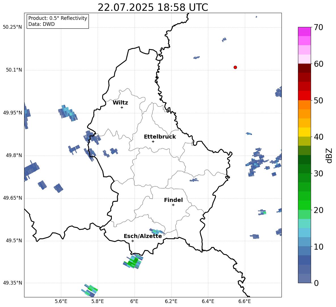
Task: Click the Esch/Alzette cross marker
Action: [133, 241]
